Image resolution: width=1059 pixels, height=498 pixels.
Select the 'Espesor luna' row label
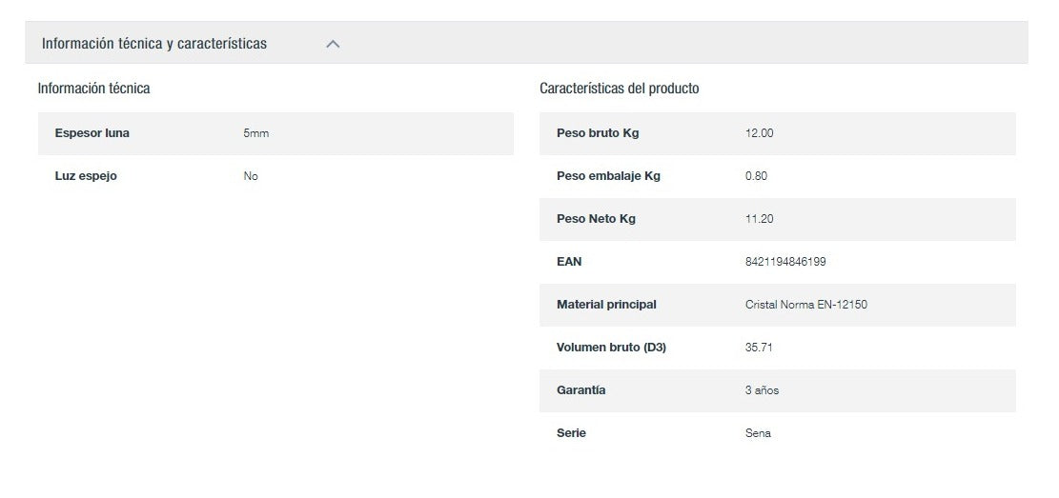(92, 133)
